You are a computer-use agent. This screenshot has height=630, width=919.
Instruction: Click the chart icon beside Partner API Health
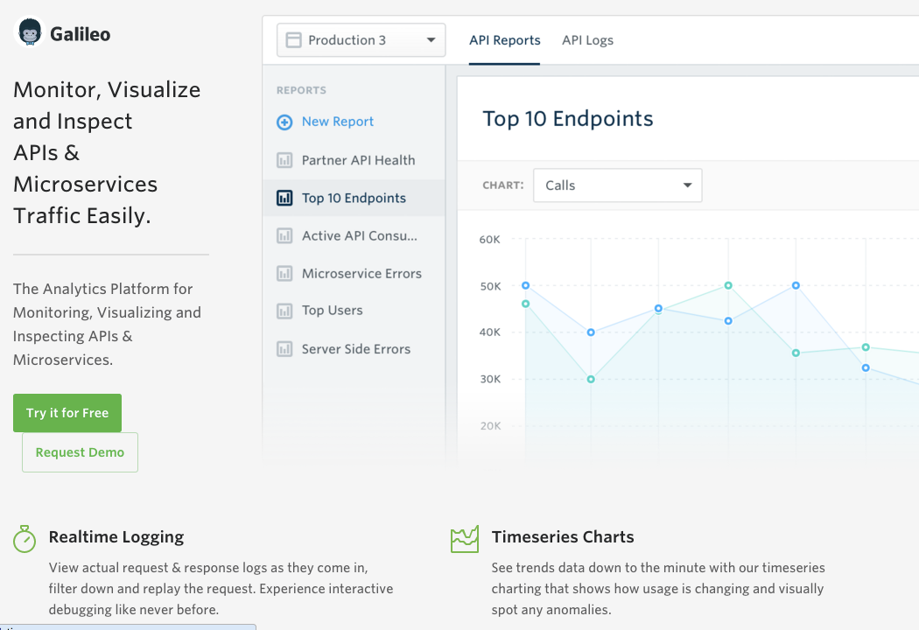click(284, 160)
